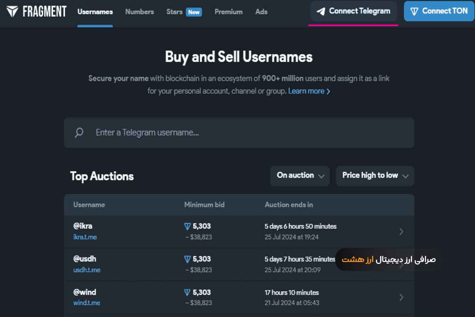
Task: Click the date 21 Jul 2024 at 05:43
Action: point(292,303)
